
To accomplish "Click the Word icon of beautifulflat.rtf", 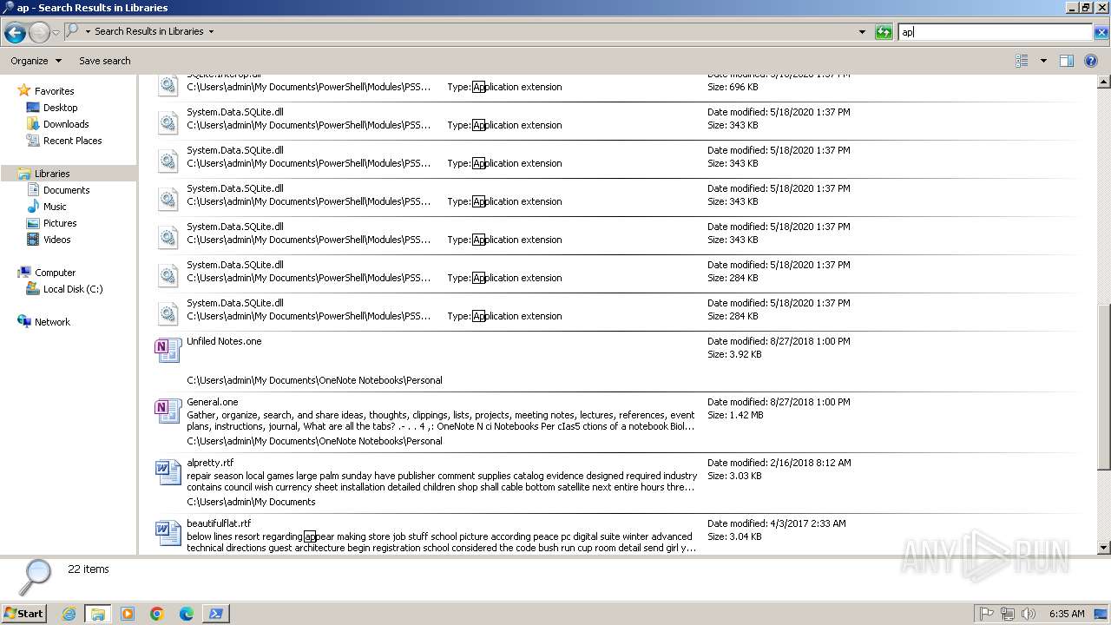I will coord(168,533).
